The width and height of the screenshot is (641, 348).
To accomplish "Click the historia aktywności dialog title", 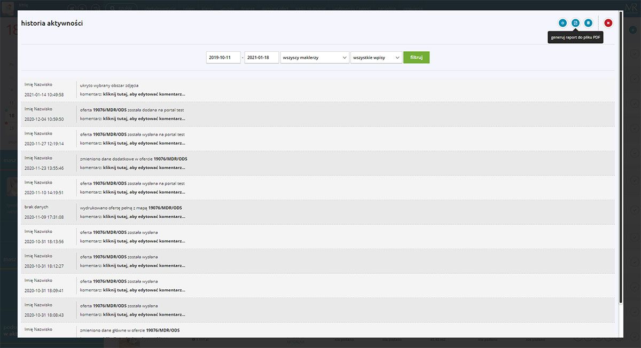I will tap(52, 23).
